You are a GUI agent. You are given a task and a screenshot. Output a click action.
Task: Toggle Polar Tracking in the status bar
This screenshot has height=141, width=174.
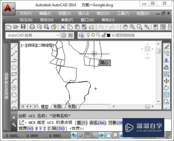101,135
